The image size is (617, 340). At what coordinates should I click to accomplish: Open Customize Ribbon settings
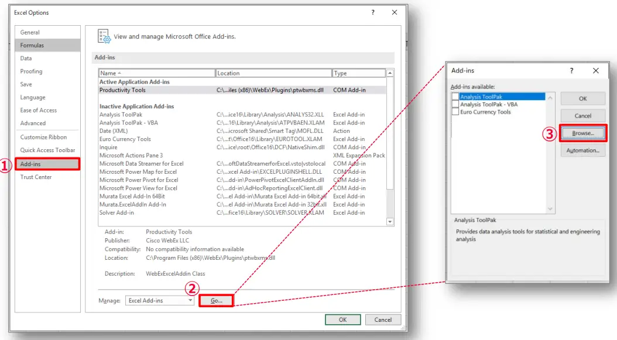click(x=42, y=136)
